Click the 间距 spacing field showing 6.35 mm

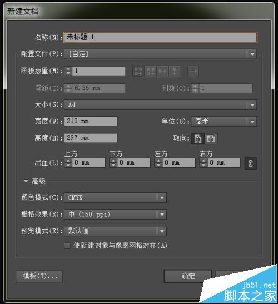point(98,88)
